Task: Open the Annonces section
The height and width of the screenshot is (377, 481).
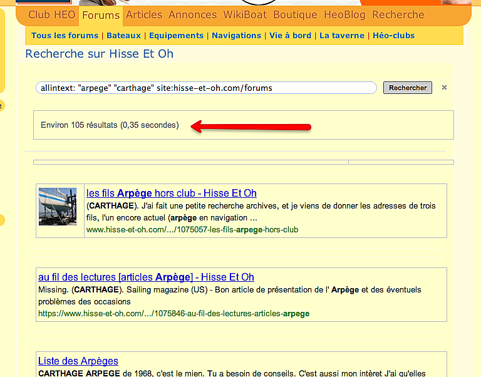Action: coord(192,15)
